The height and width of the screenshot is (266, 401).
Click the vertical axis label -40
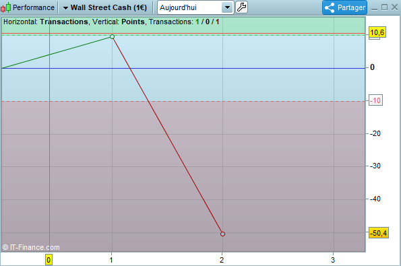point(375,199)
